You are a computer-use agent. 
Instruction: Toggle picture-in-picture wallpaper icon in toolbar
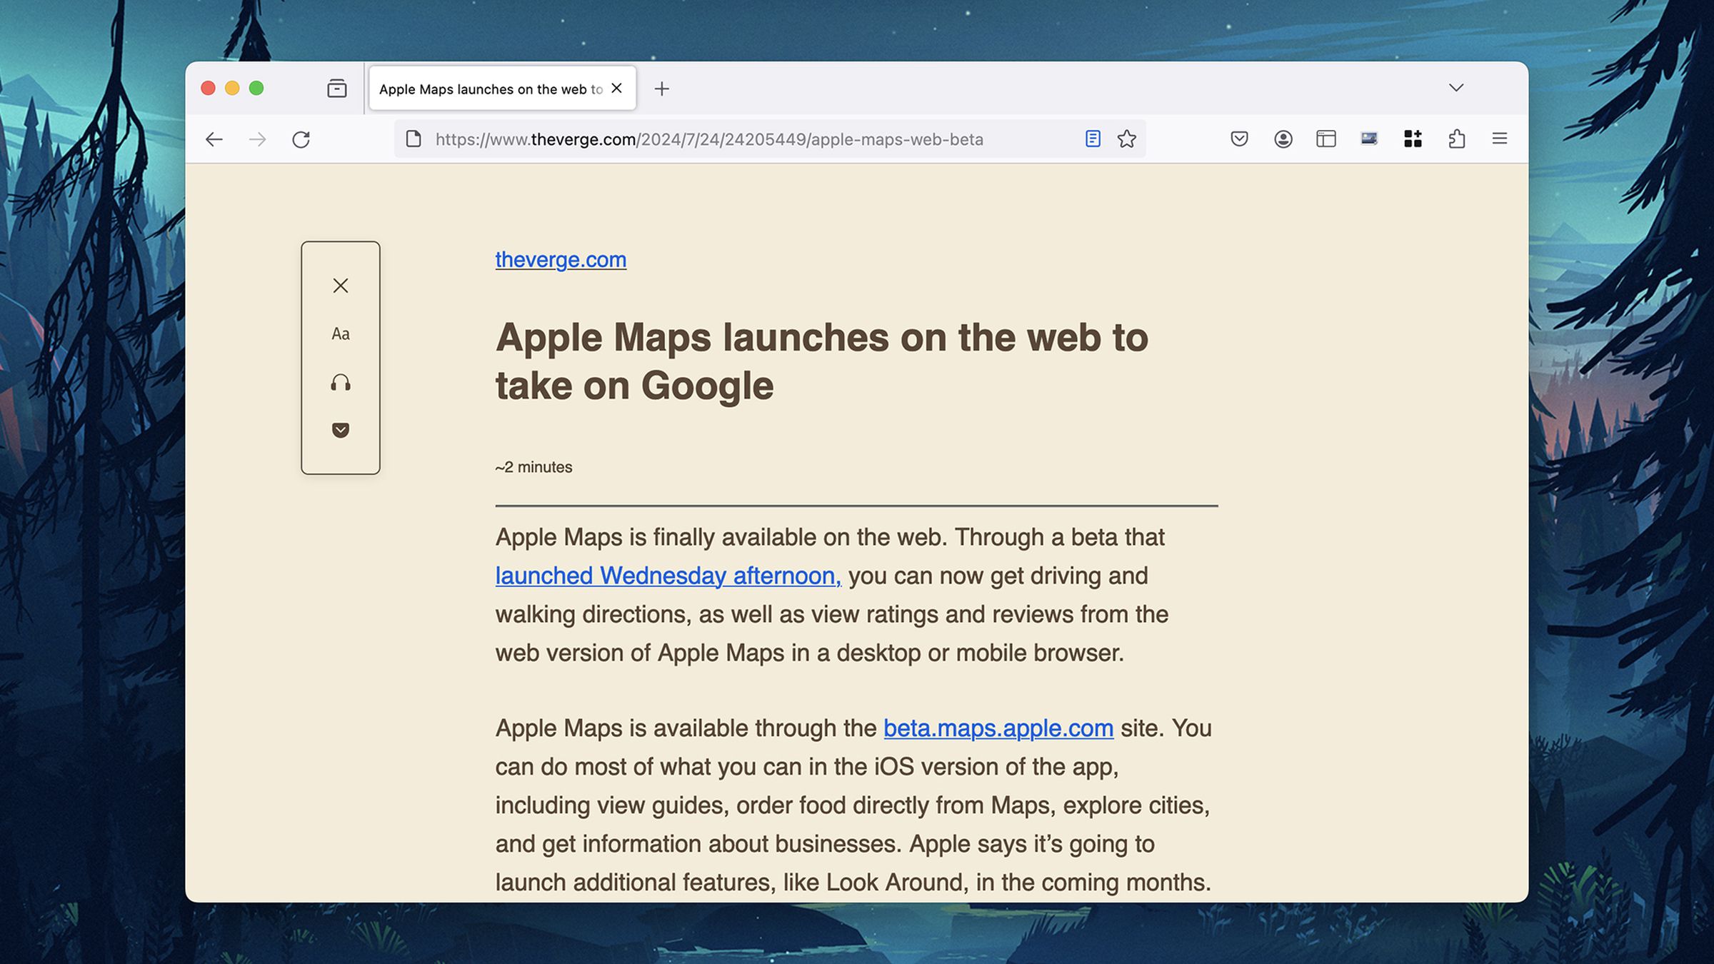(x=1369, y=139)
